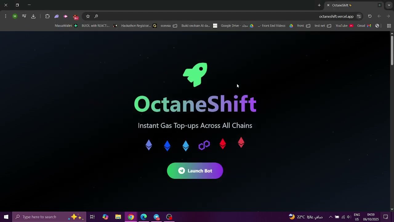Open the green M profile avatar

pyautogui.click(x=15, y=16)
